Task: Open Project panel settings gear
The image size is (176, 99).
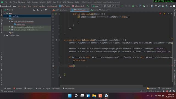Action: click(46, 10)
